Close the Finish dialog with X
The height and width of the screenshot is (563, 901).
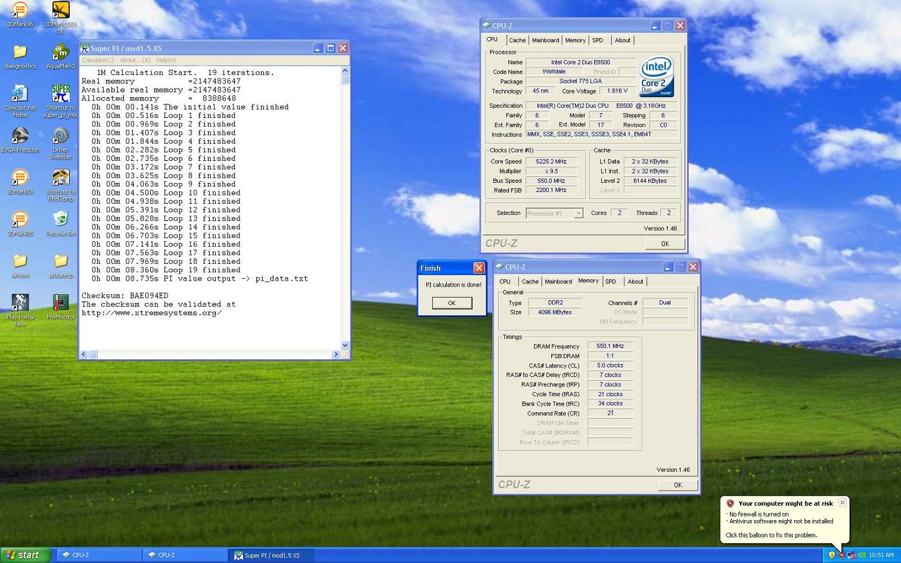click(479, 268)
